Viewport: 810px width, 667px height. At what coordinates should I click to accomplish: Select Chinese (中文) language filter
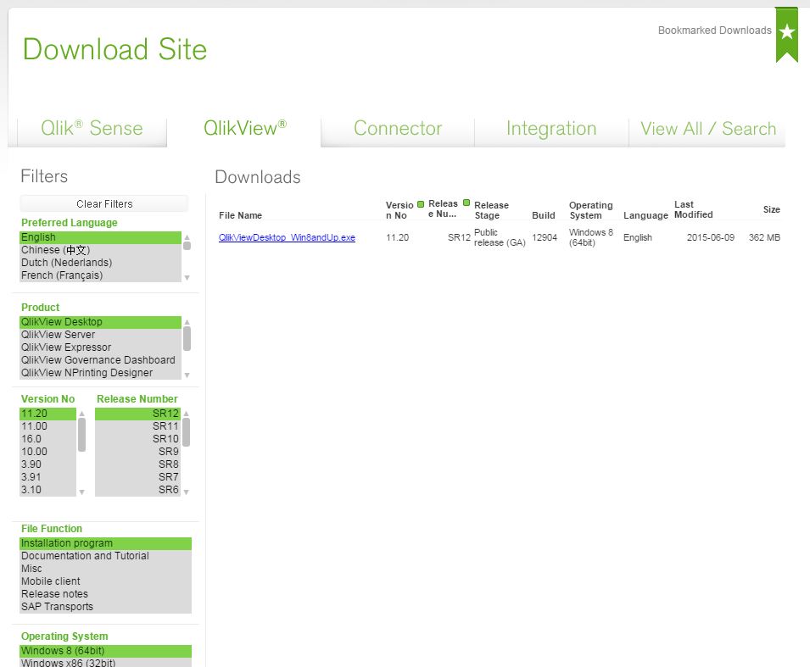point(100,250)
